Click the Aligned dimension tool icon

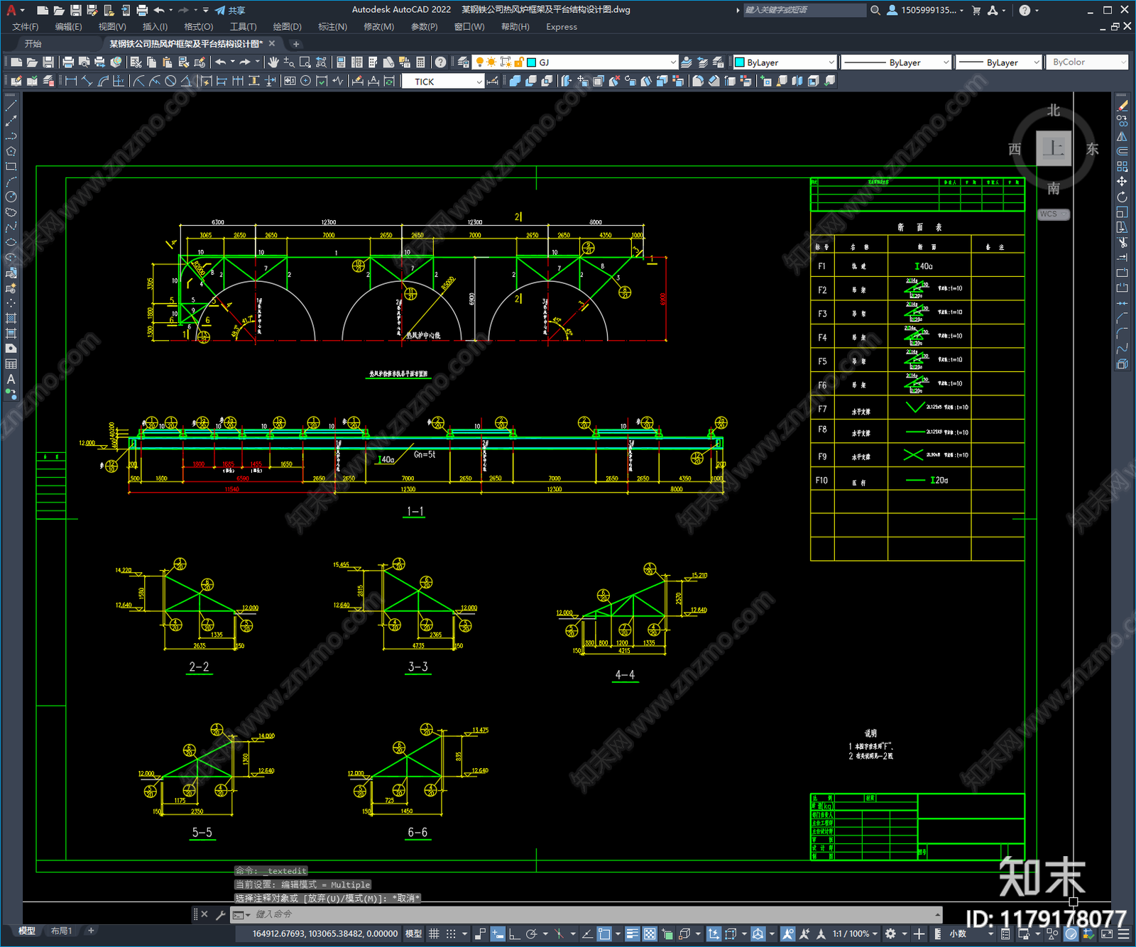[x=87, y=81]
